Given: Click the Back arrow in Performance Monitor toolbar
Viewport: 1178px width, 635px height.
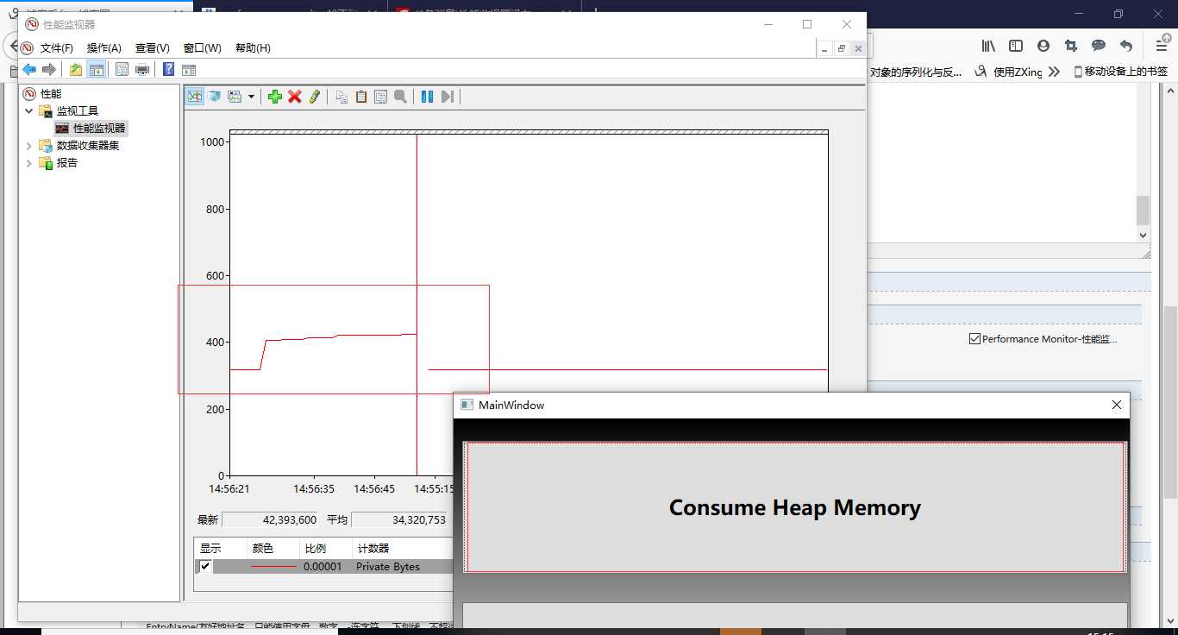Looking at the screenshot, I should point(29,70).
